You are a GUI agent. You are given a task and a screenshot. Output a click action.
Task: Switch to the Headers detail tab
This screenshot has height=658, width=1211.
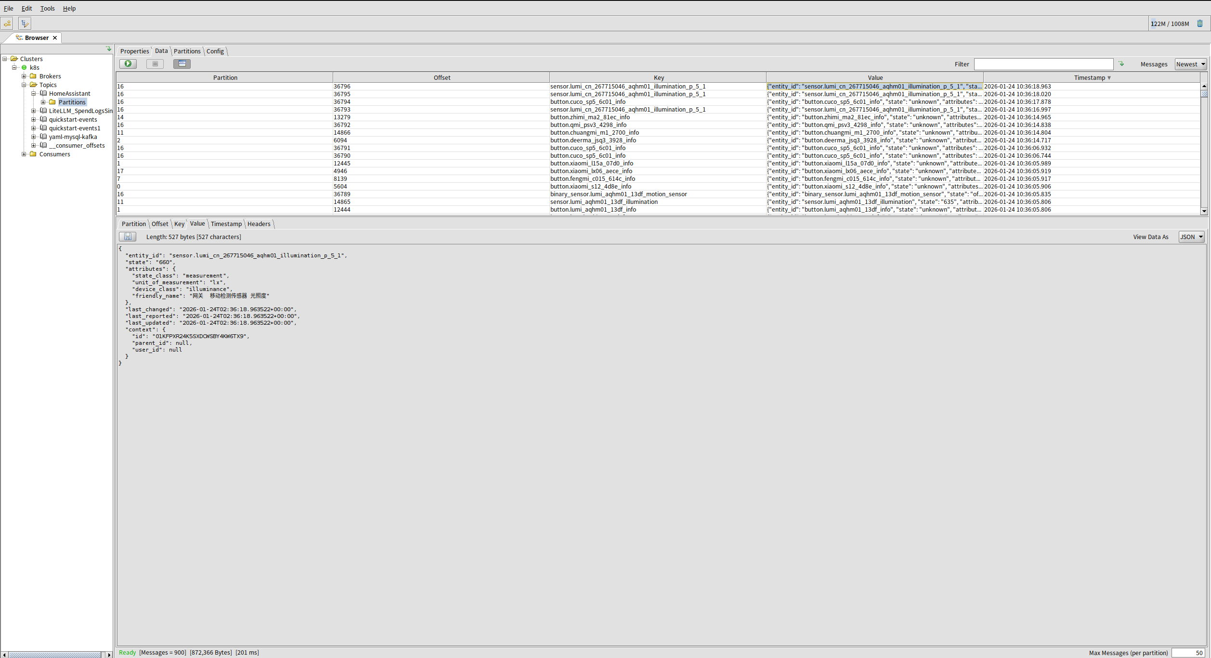click(x=259, y=224)
